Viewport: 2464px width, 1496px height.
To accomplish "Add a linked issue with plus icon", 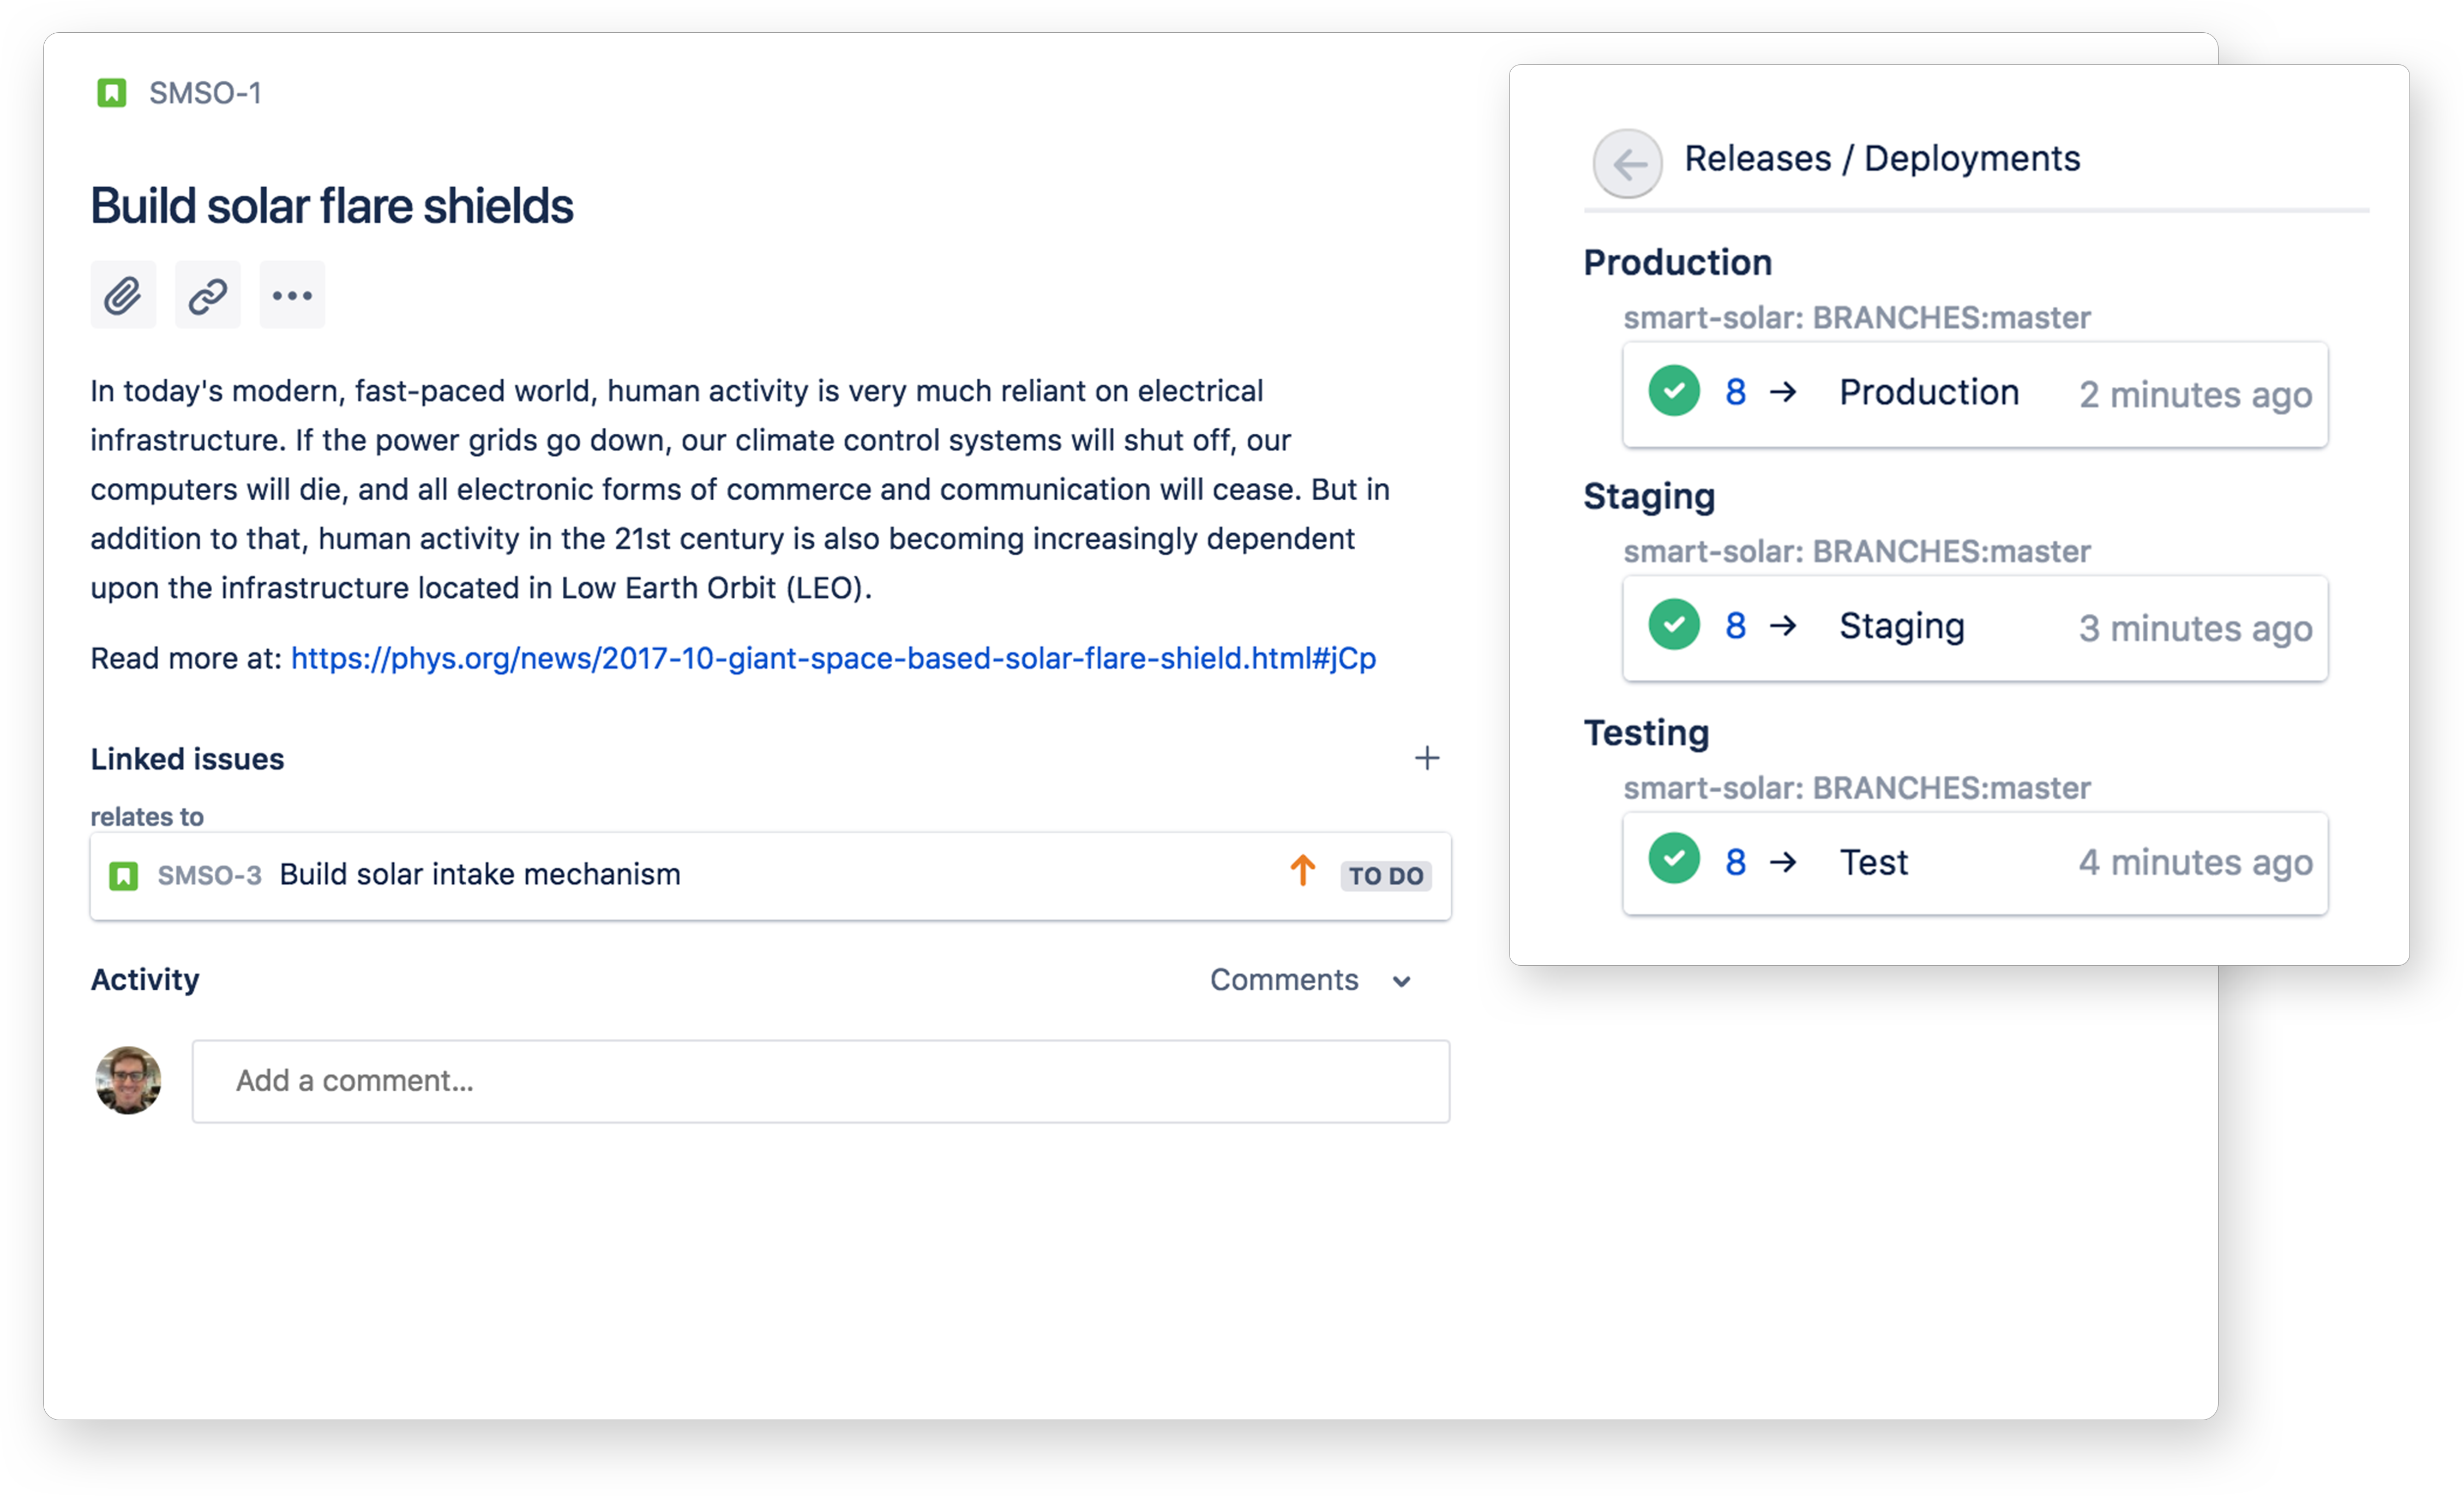I will (x=1427, y=758).
